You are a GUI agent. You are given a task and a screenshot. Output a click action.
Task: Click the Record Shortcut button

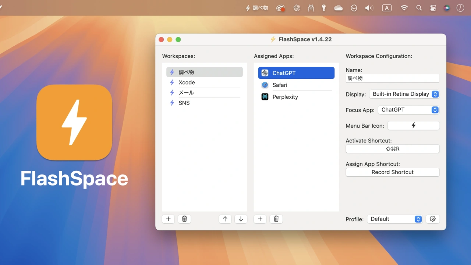pyautogui.click(x=393, y=172)
